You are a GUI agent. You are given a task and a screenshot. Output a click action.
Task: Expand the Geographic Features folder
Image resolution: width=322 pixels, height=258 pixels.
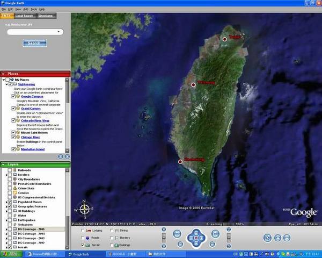[x=6, y=206]
